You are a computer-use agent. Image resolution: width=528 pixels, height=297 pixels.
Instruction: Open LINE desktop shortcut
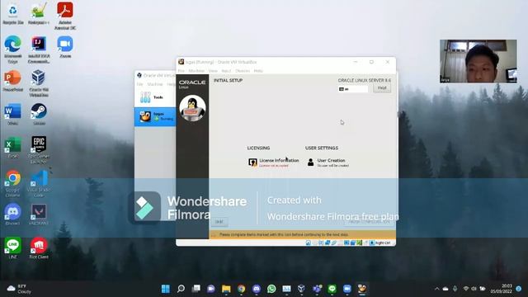coord(13,248)
